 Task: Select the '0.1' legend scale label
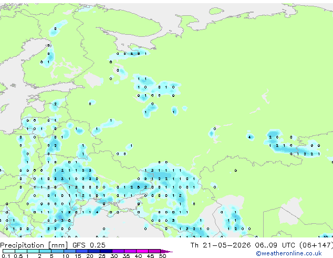coord(6,256)
